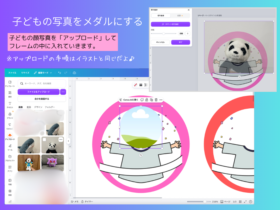Image resolution: width=280 pixels, height=210 pixels.
Task: Select the Snoopy doll thumbnail
Action: pos(29,163)
